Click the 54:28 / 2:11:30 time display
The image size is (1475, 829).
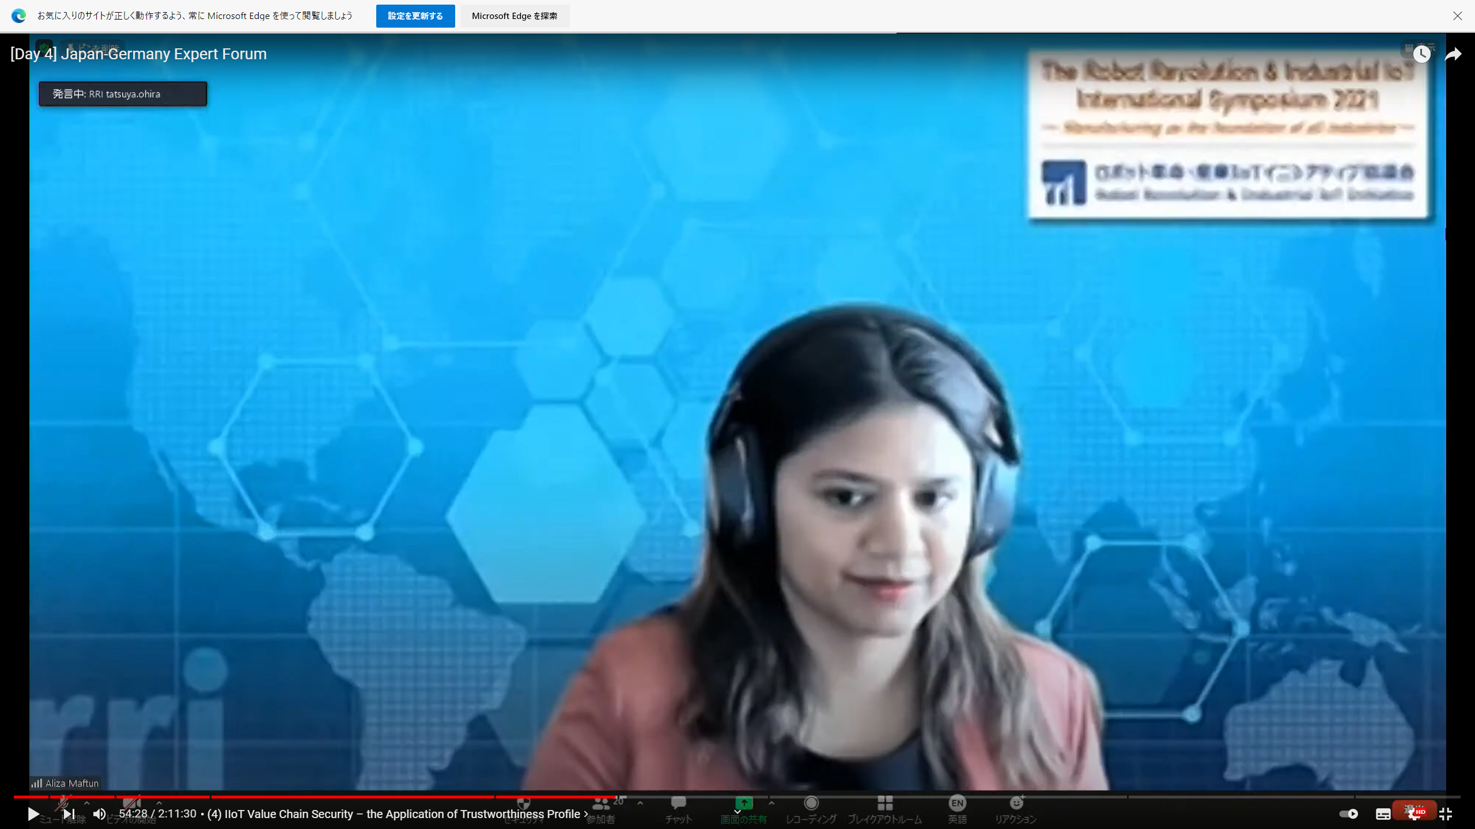[x=157, y=813]
